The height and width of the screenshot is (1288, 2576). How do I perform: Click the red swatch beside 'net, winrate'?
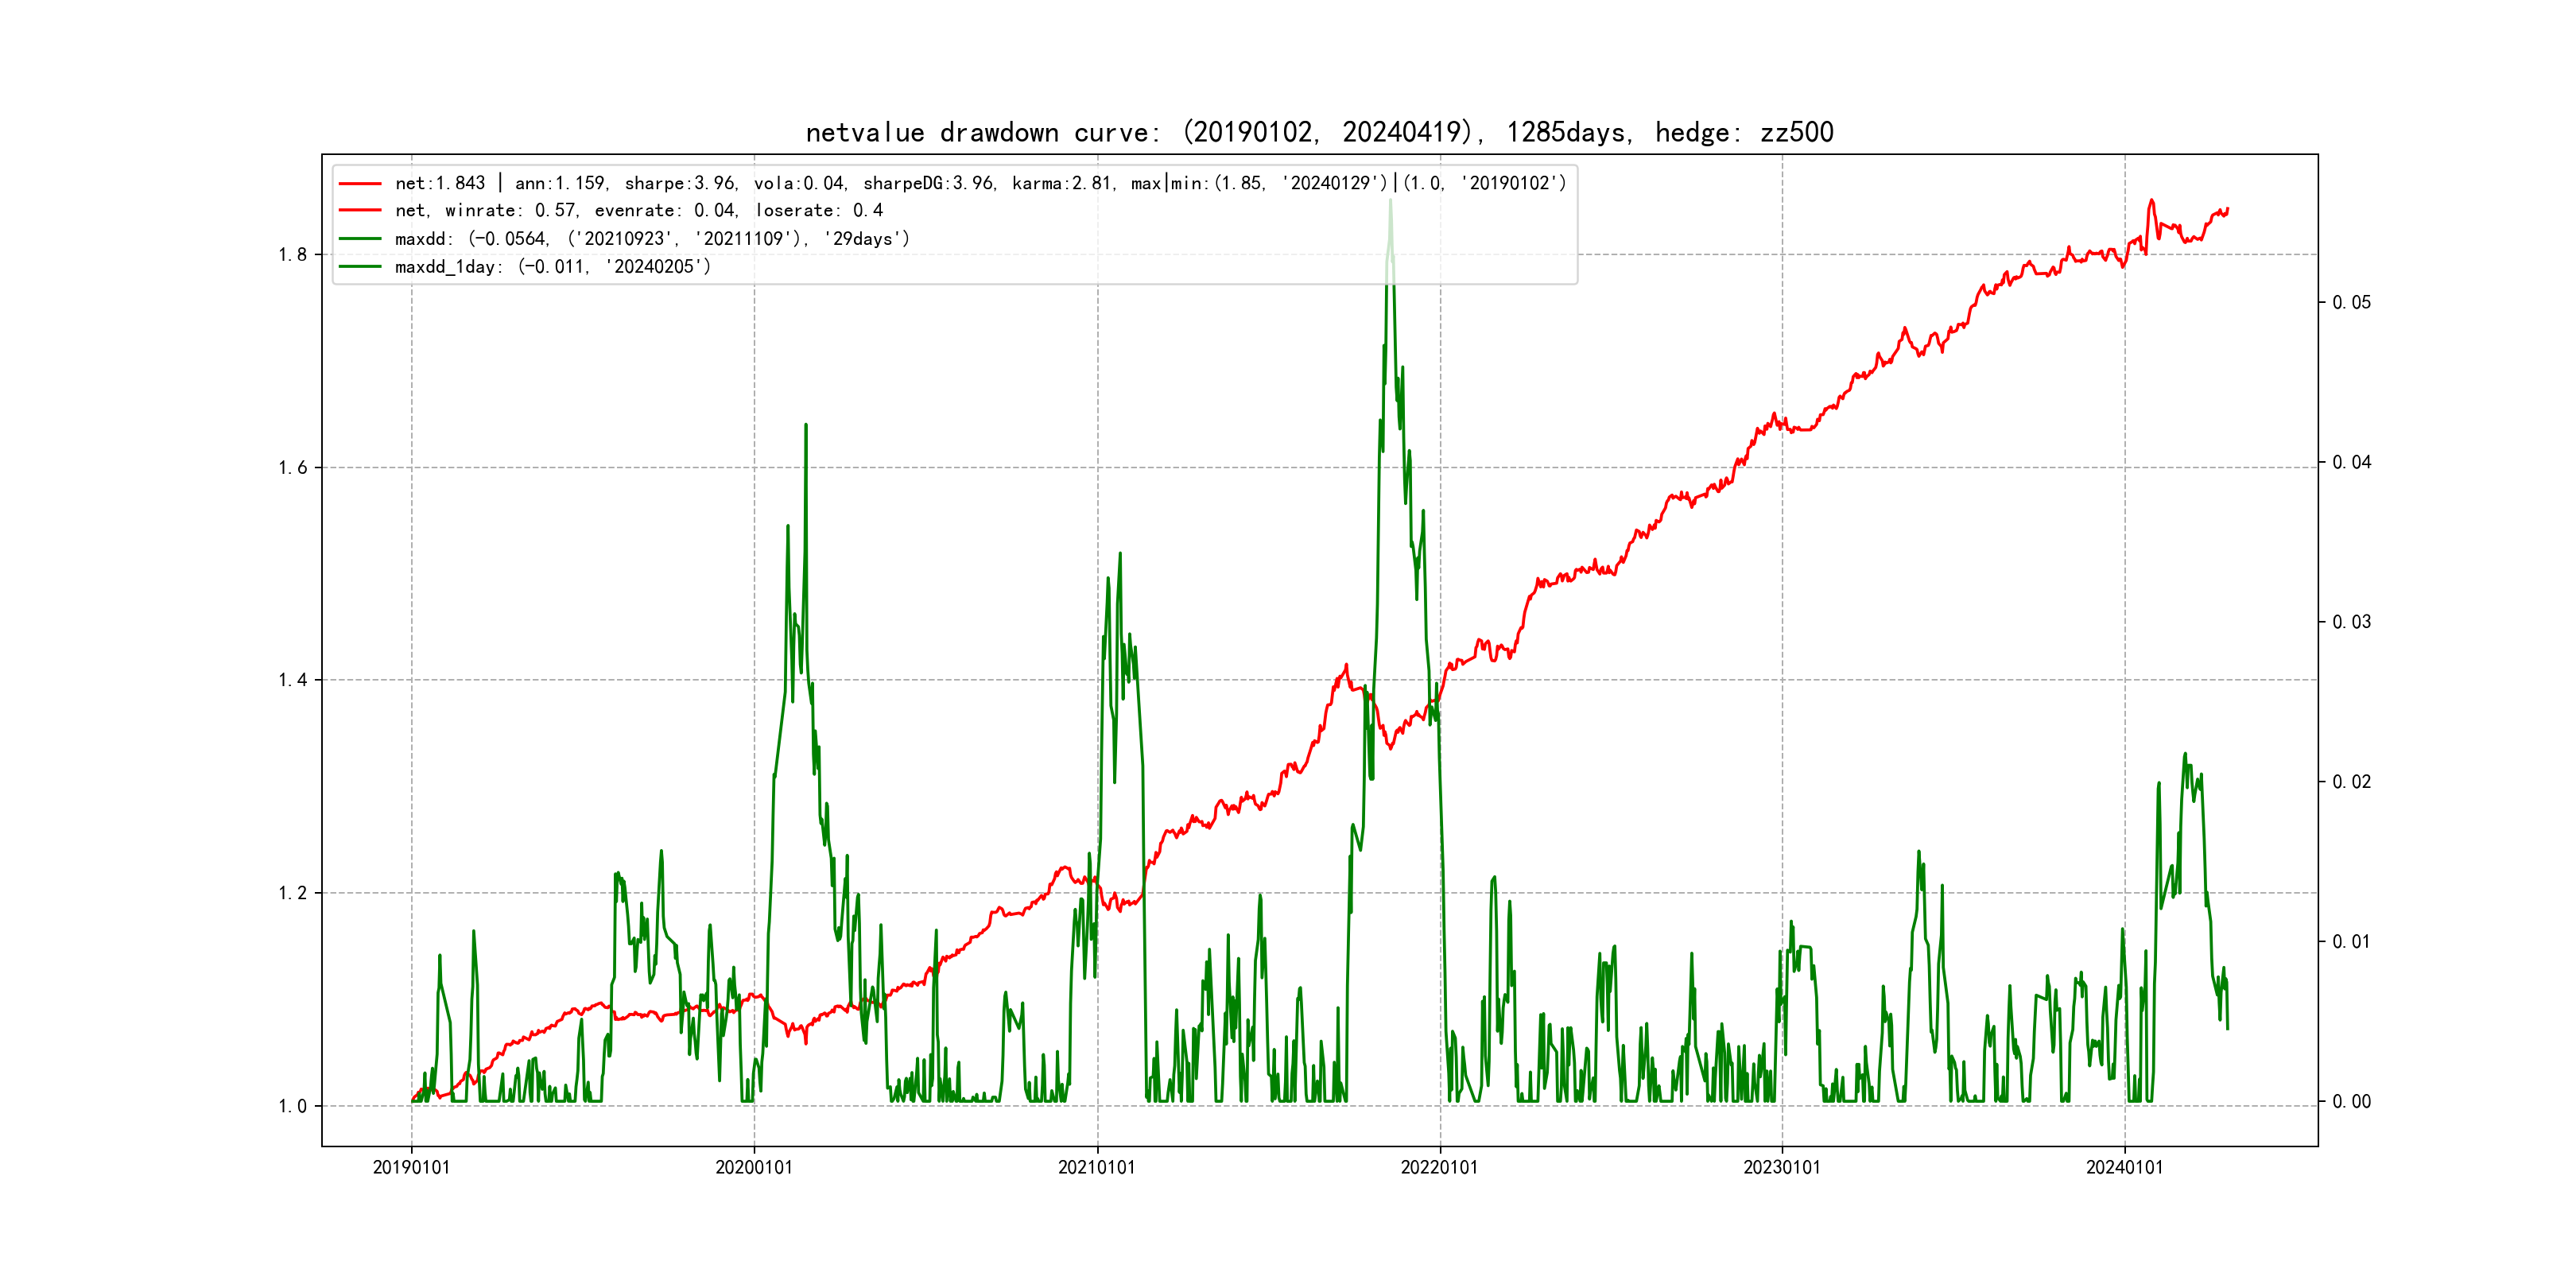point(360,211)
